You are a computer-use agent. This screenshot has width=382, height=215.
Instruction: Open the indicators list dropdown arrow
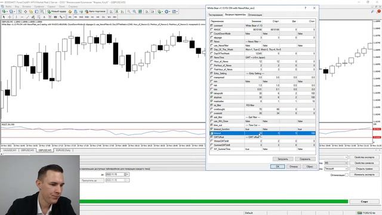[162, 11]
